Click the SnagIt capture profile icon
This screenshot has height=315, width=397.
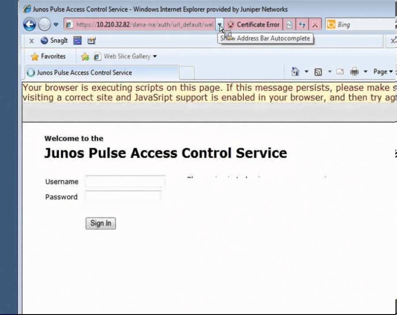point(91,41)
